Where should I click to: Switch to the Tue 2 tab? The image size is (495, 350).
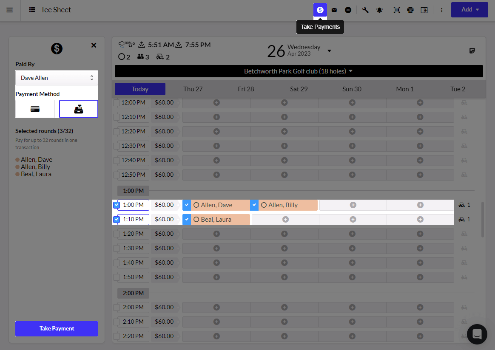(458, 89)
